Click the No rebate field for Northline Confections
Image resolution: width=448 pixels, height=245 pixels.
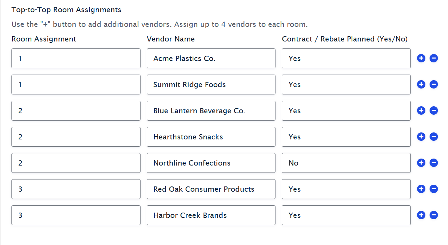346,163
